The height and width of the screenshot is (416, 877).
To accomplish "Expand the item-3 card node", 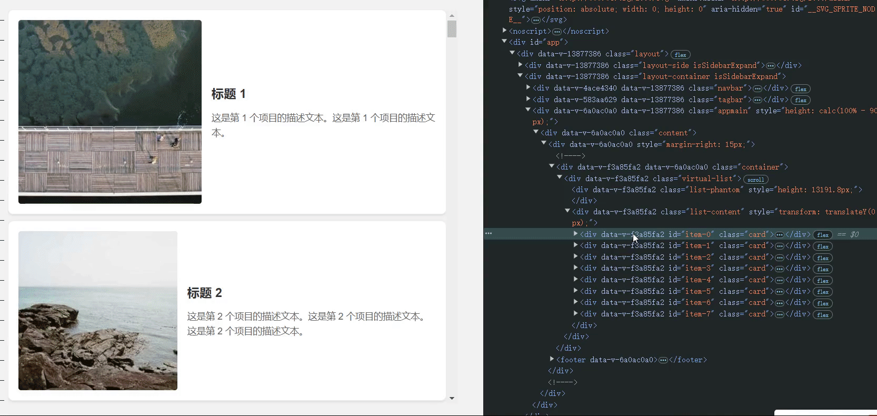I will click(575, 268).
